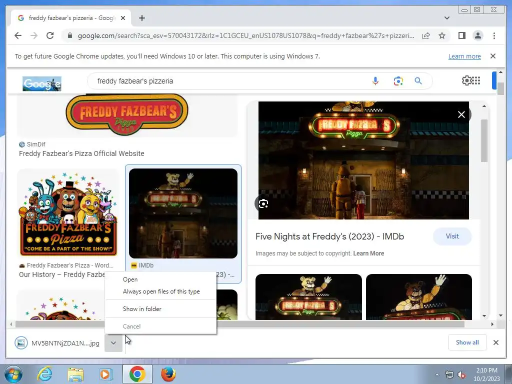Screen dimensions: 512x384
Task: Select the IMDb pizzeria image thumbnail
Action: coord(183,213)
